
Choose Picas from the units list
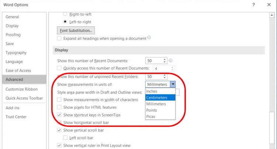[160, 117]
